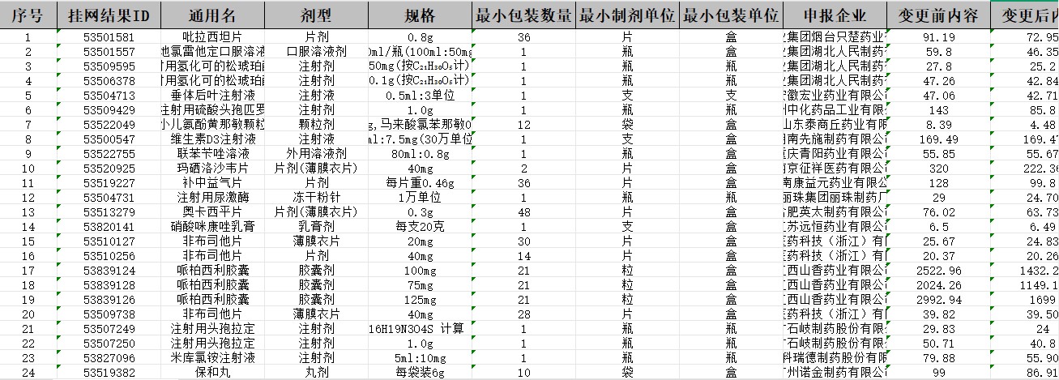Click the 玛硒洛沙韦片 cell
Viewport: 1059px width, 380px height.
click(x=212, y=169)
